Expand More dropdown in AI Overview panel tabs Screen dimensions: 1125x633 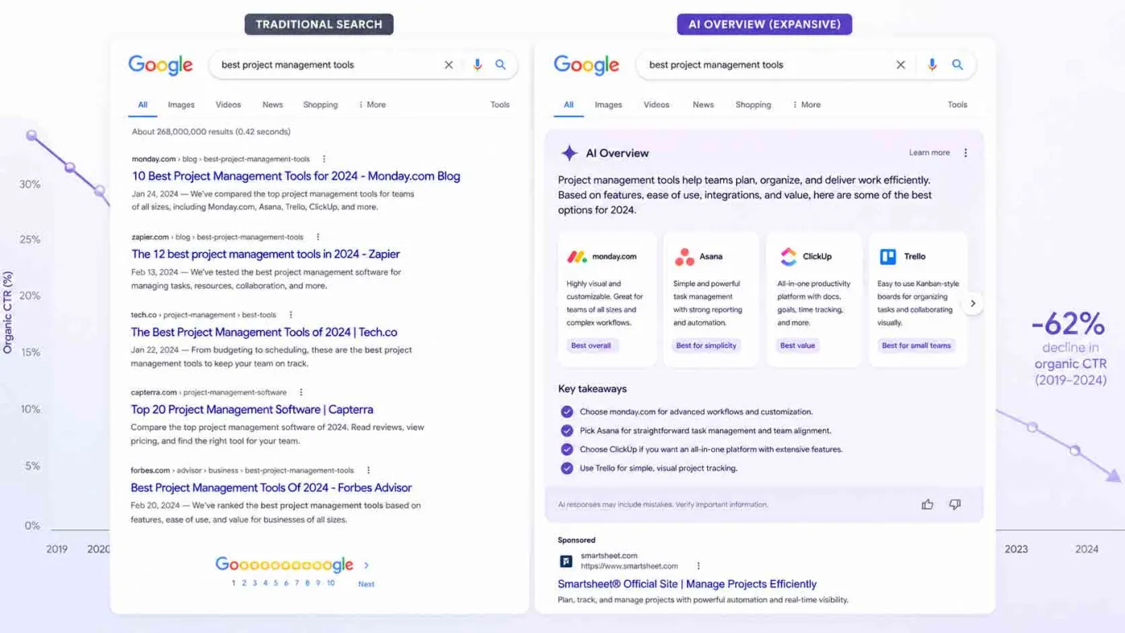click(x=807, y=104)
